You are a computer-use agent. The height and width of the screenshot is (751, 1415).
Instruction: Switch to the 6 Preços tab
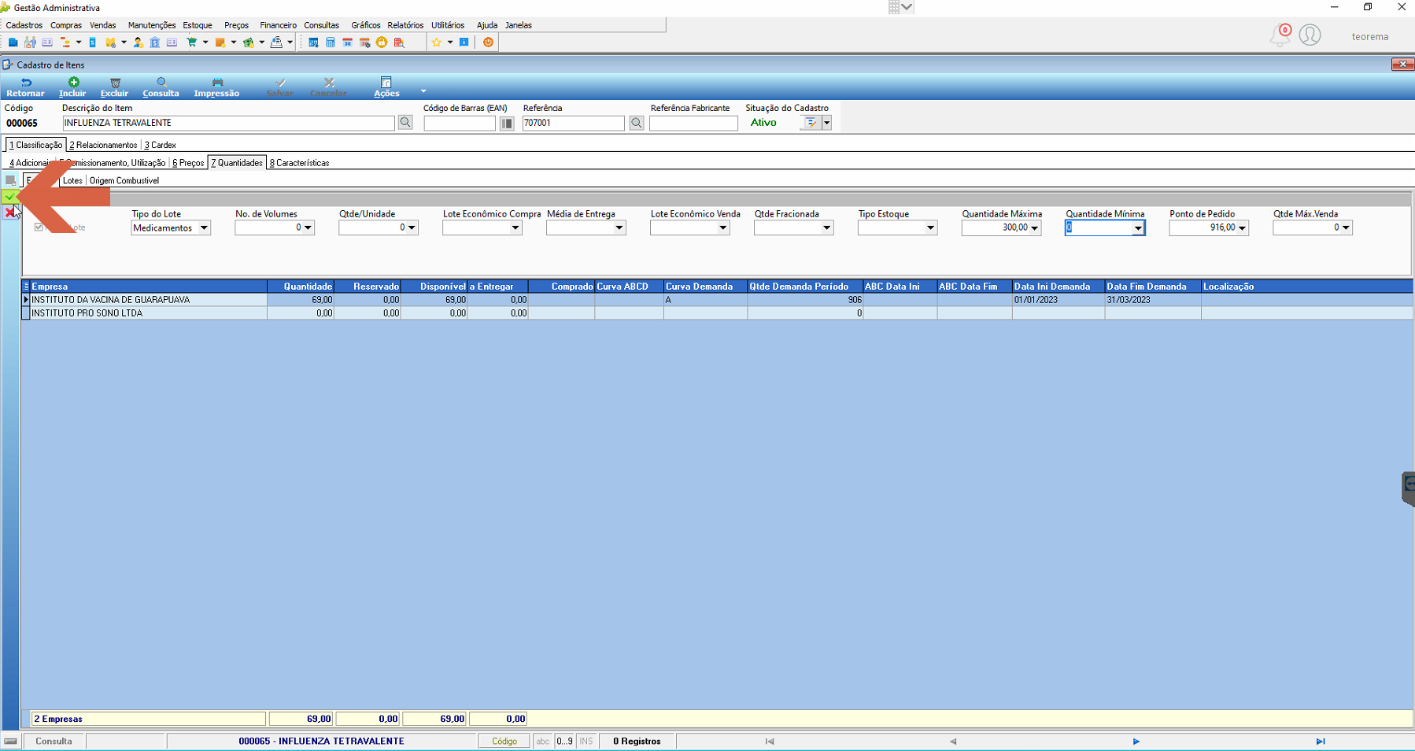188,163
